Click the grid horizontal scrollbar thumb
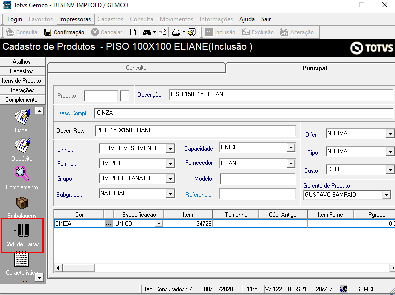 pos(78,268)
